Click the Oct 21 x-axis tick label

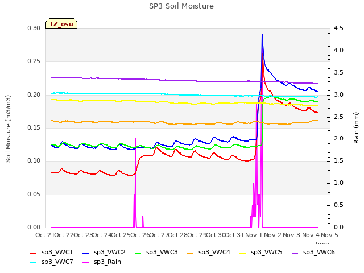(45, 235)
